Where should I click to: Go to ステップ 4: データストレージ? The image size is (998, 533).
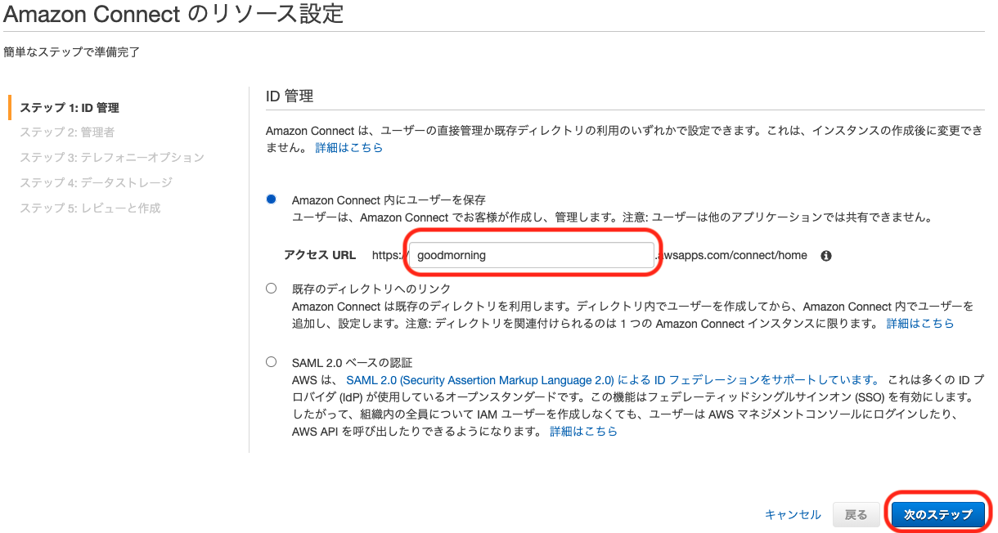(96, 182)
